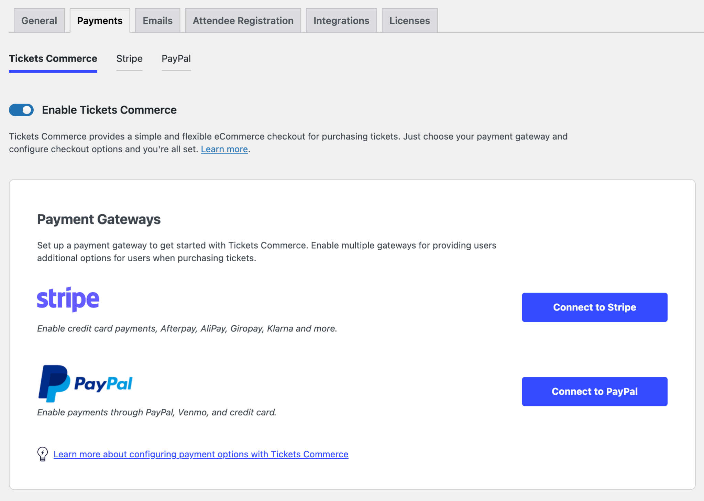Open the Learn more link in the description

pyautogui.click(x=224, y=149)
